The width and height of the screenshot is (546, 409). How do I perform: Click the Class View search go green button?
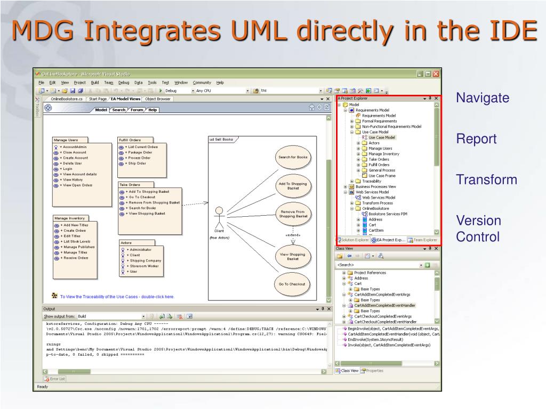tap(428, 265)
